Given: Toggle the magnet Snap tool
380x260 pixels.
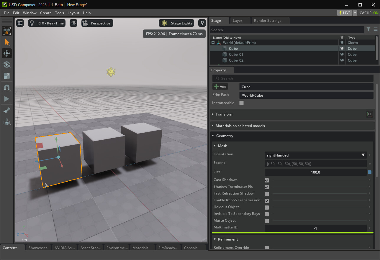Looking at the screenshot, I should coord(7,88).
